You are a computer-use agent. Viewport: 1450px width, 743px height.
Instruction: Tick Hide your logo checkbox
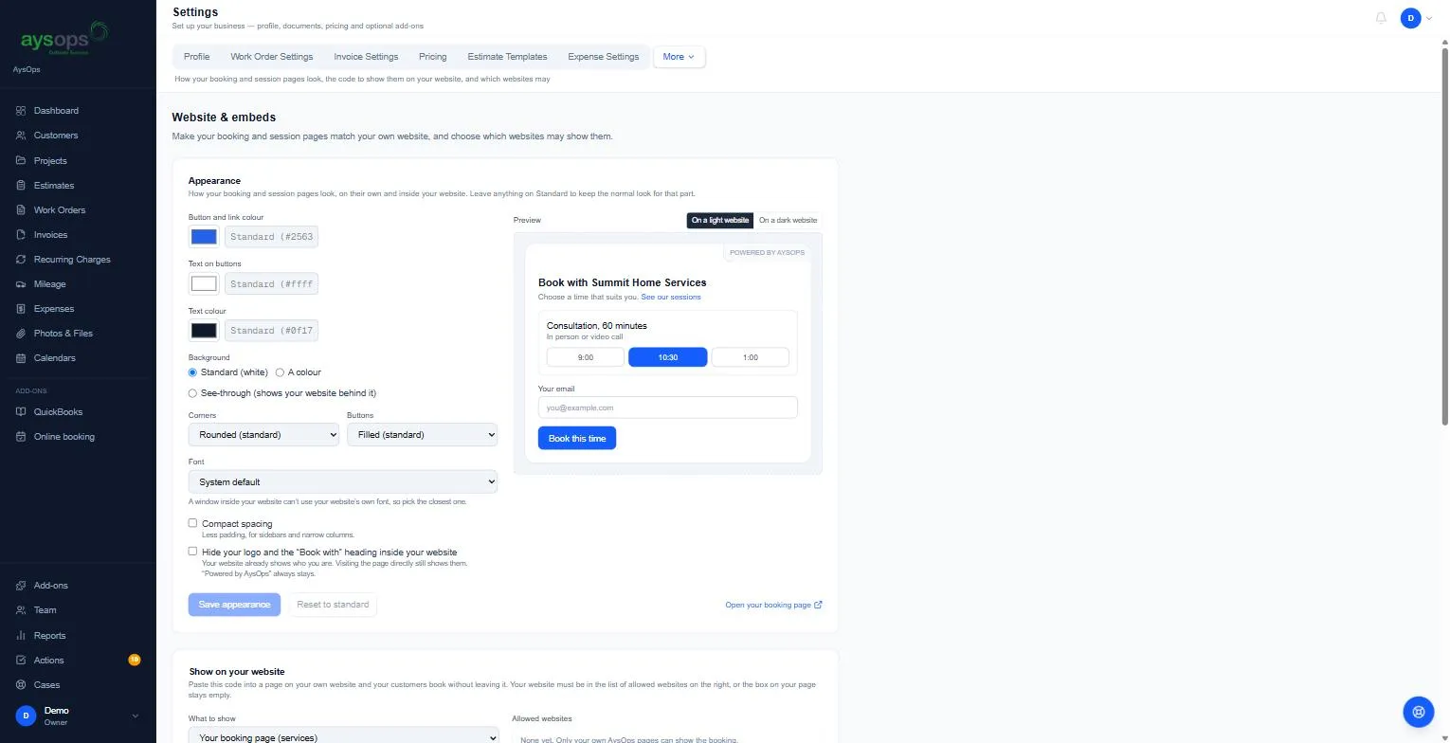tap(192, 552)
